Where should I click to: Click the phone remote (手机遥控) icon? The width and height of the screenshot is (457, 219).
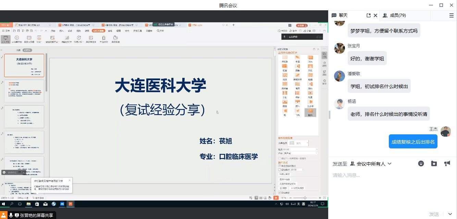coord(103,39)
